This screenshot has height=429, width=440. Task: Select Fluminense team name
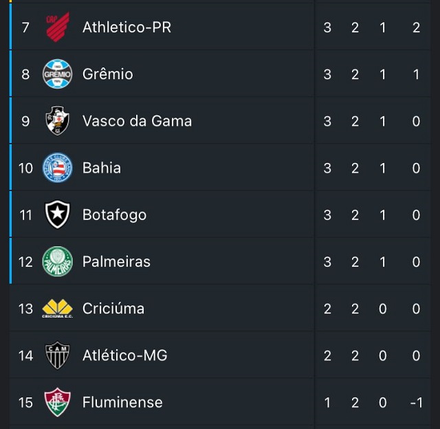tap(122, 402)
